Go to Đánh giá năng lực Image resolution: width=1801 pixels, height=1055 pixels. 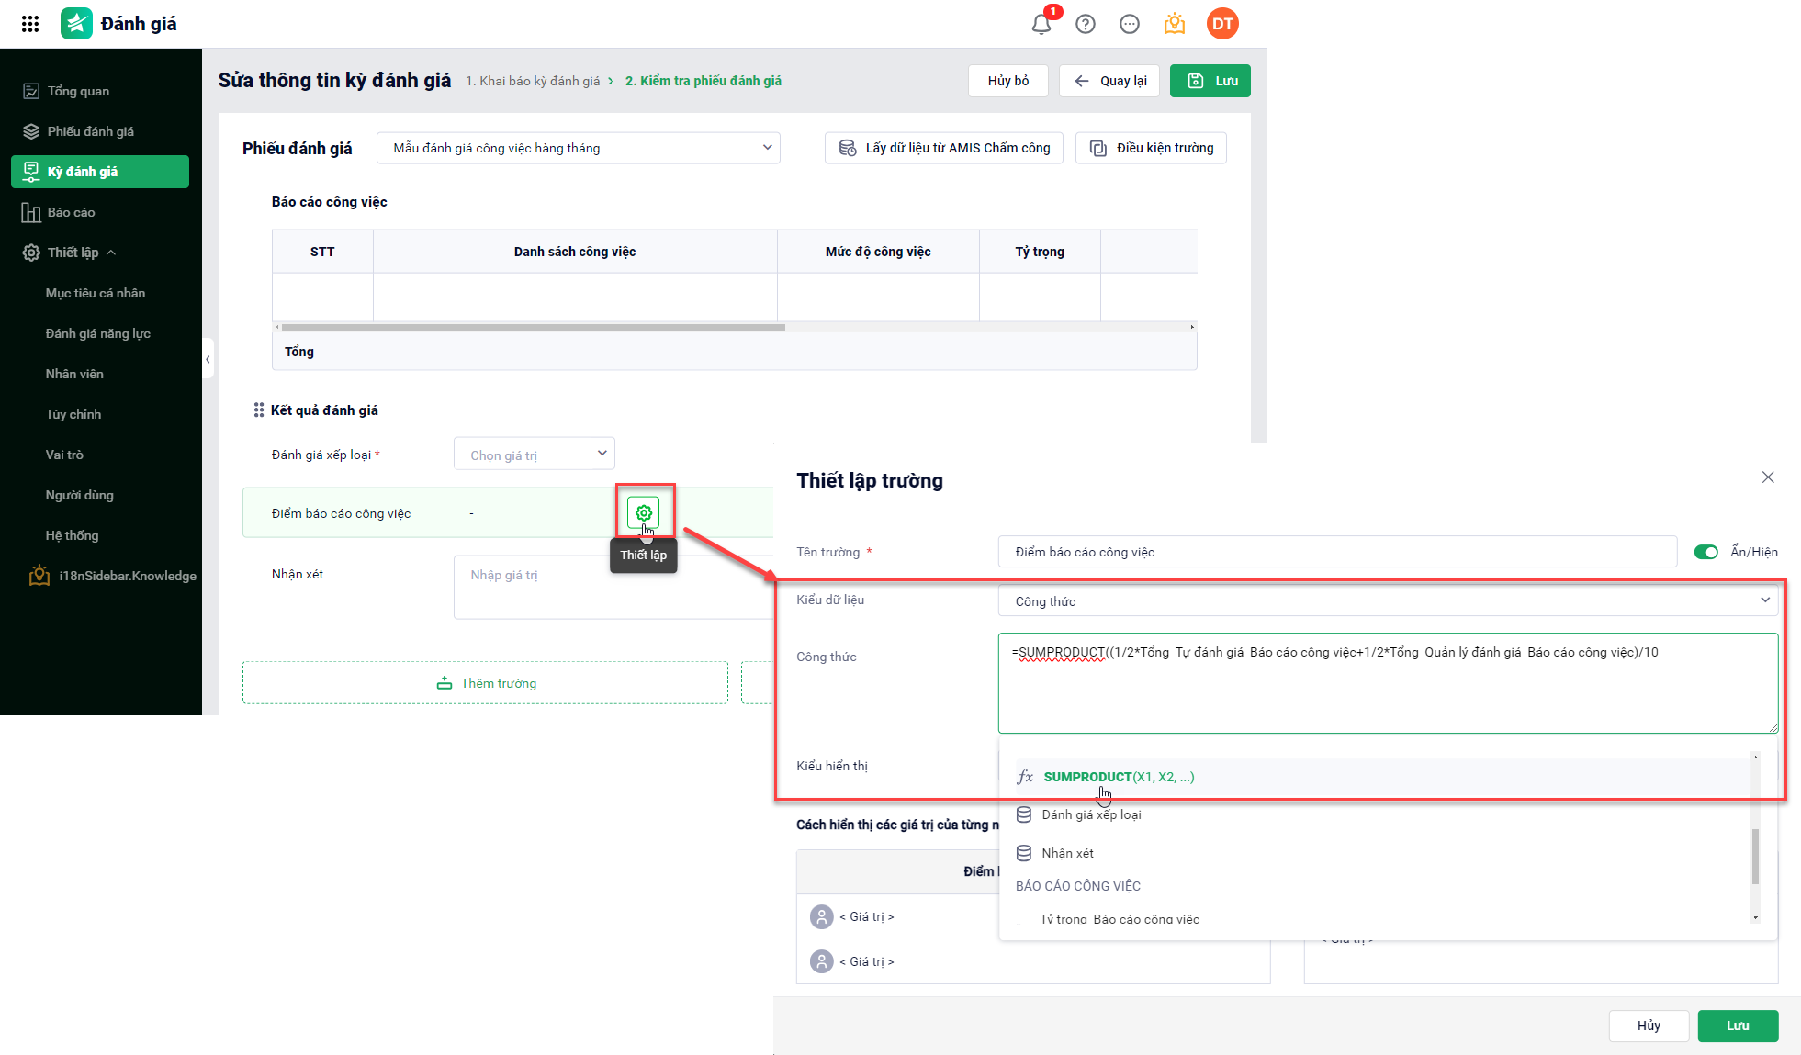[x=98, y=333]
